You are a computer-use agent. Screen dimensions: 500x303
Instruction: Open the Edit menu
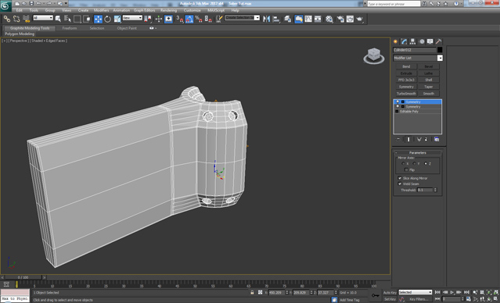tap(19, 10)
